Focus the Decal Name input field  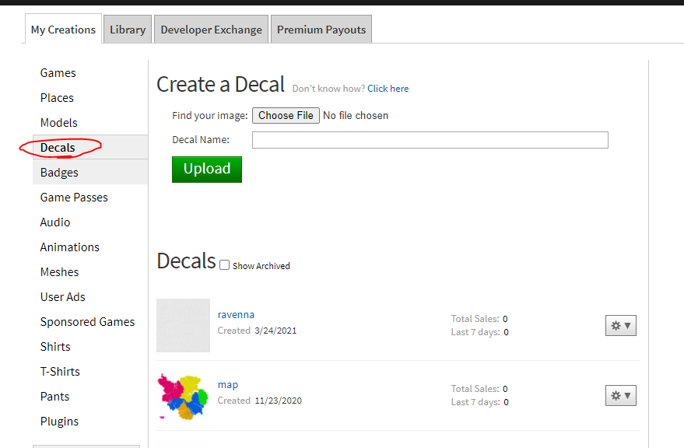click(x=430, y=140)
